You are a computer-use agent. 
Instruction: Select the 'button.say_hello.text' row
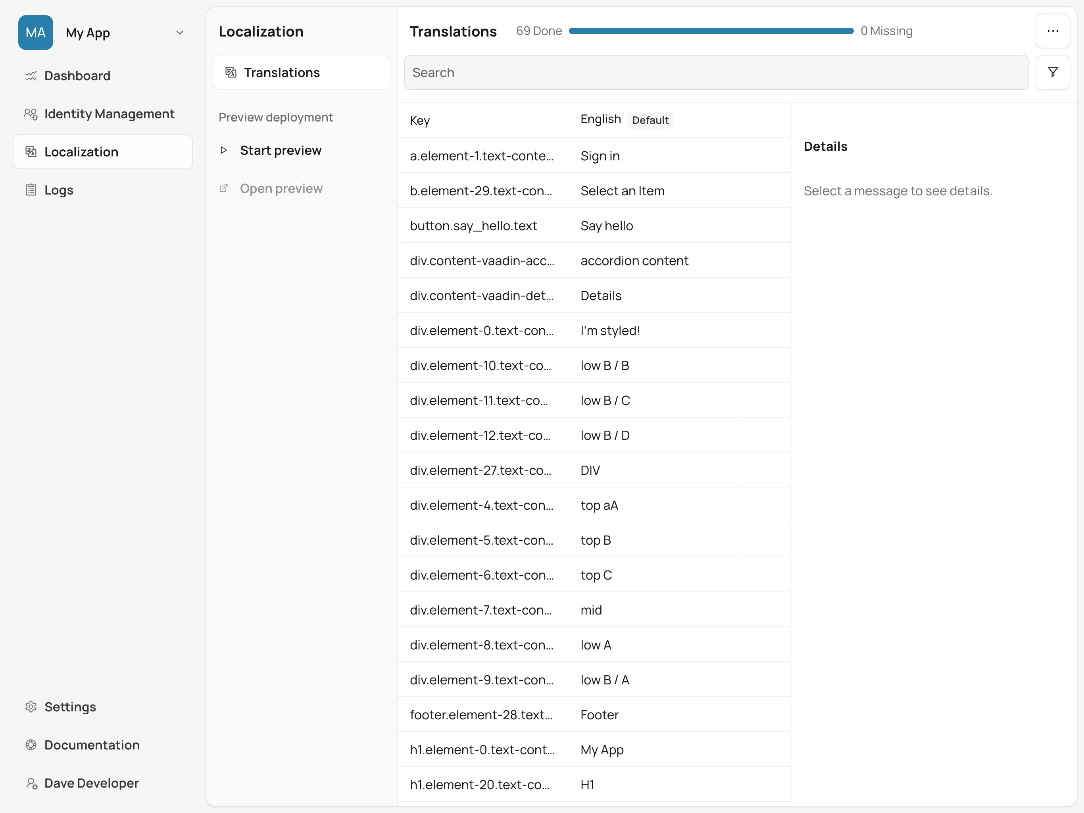(x=593, y=225)
